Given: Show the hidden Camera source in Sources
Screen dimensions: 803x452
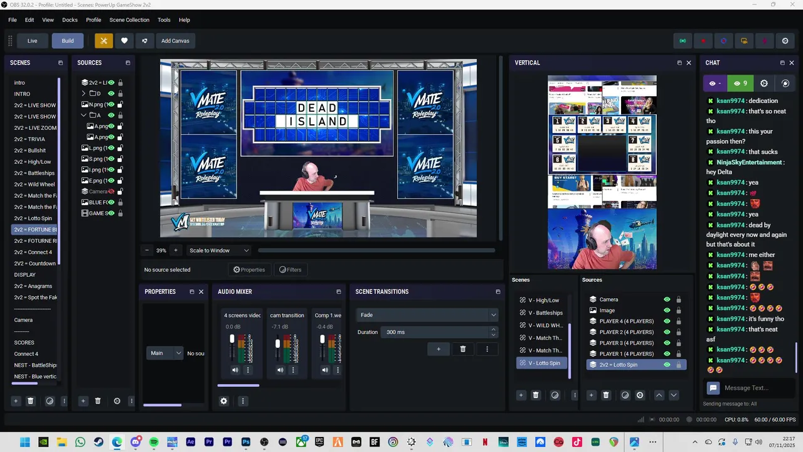Looking at the screenshot, I should coord(111,191).
